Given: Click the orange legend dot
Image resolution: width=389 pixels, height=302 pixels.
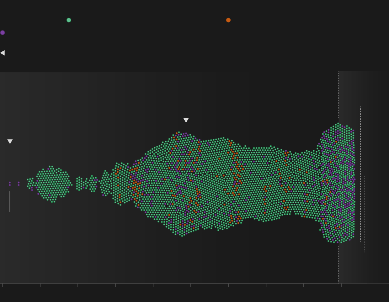Looking at the screenshot, I should point(228,20).
